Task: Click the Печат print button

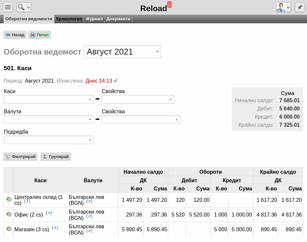Action: pos(40,35)
